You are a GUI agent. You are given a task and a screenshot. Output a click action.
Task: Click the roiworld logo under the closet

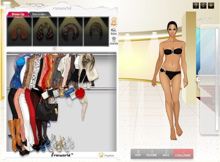(62, 155)
